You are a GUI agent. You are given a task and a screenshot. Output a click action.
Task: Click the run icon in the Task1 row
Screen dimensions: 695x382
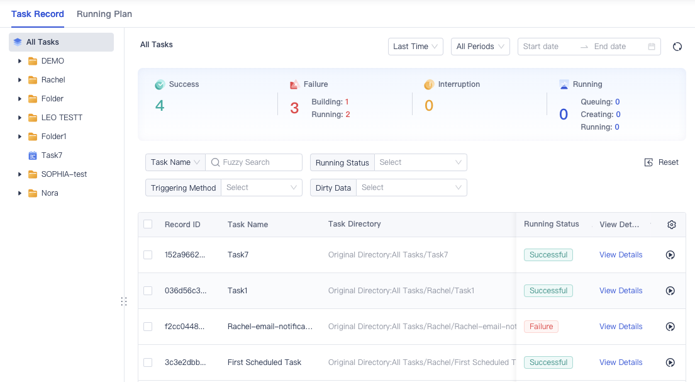tap(670, 291)
